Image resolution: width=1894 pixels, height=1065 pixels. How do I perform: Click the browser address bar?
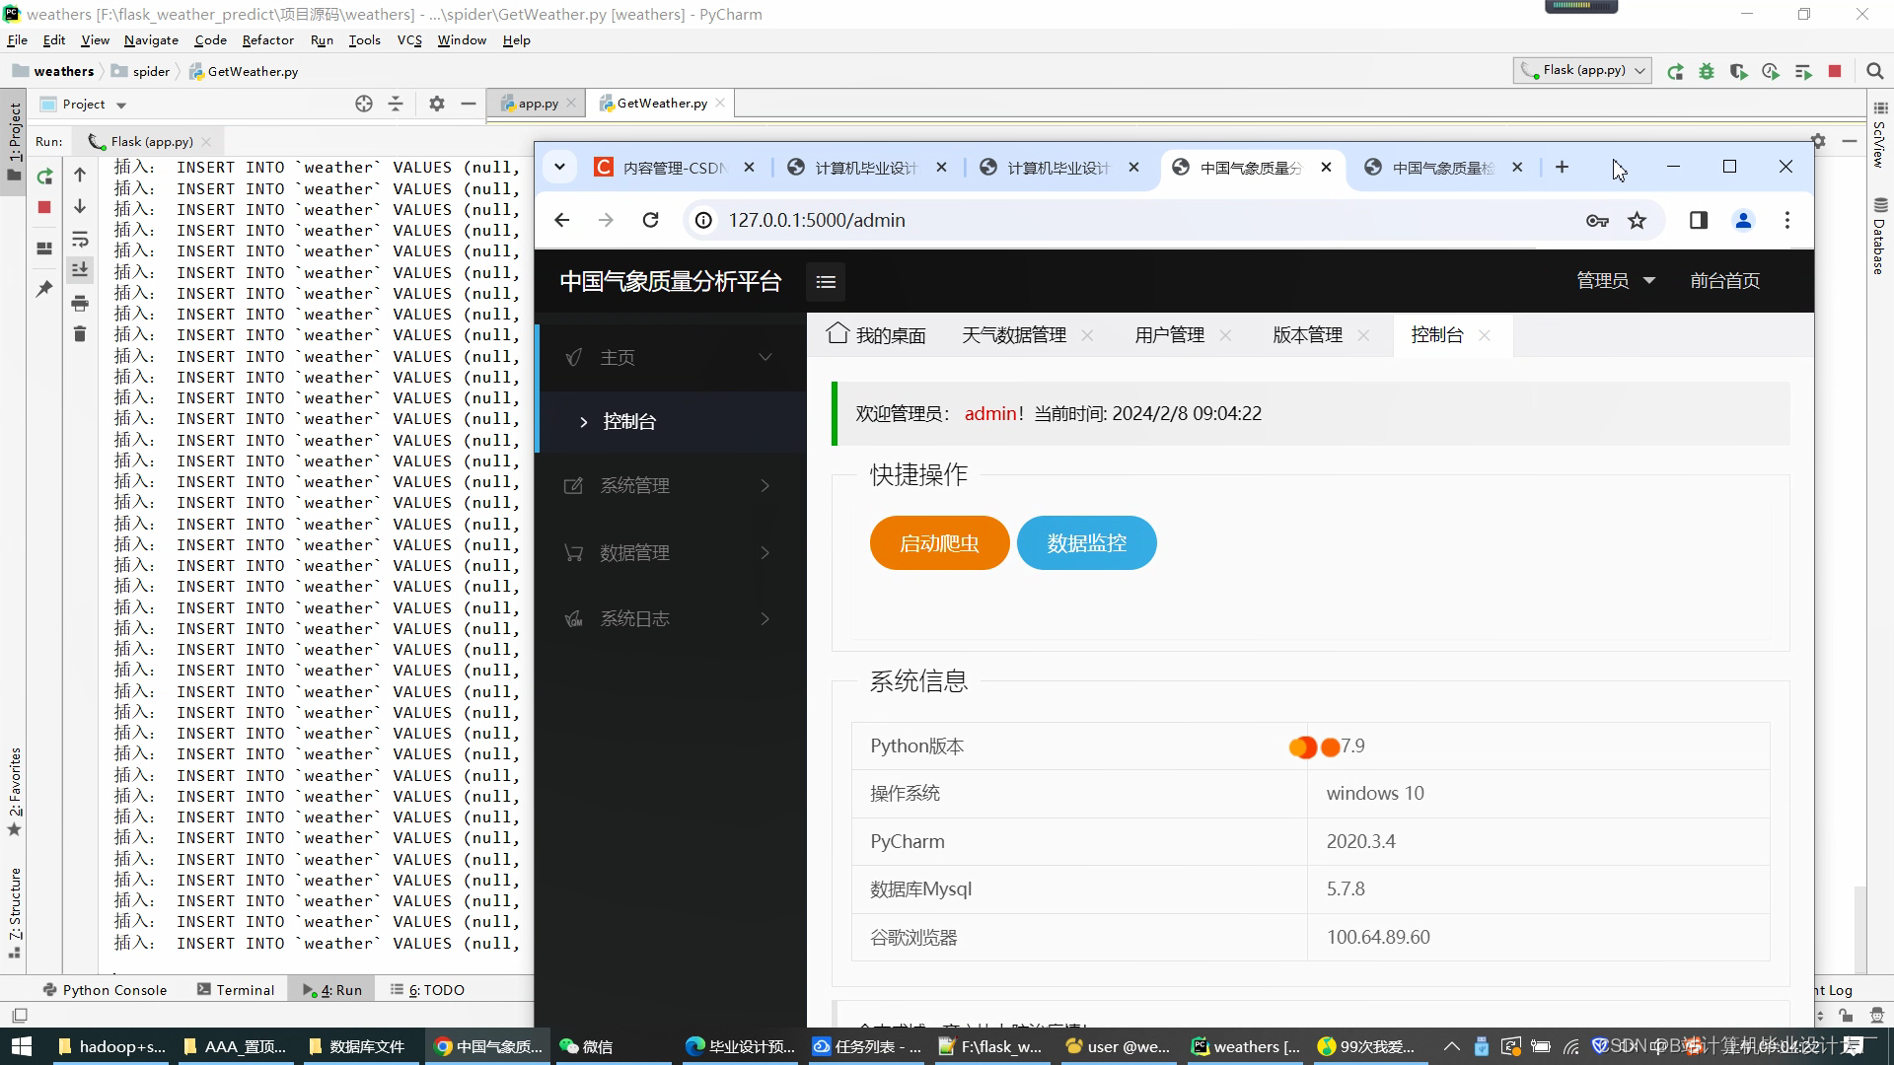(1085, 220)
